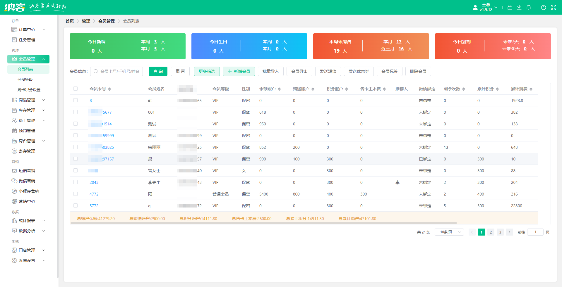
Task: Select the checkbox on member 宋丽丽's row
Action: click(76, 147)
